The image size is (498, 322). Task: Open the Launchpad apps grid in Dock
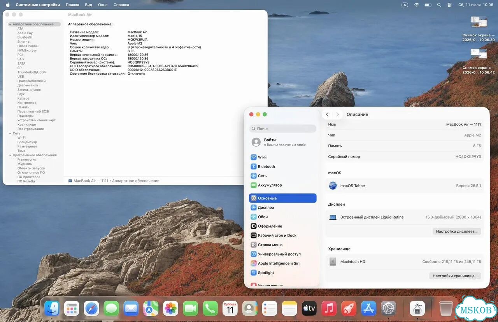pyautogui.click(x=72, y=309)
